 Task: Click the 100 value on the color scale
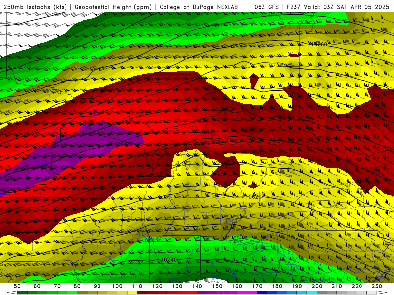pos(117,286)
